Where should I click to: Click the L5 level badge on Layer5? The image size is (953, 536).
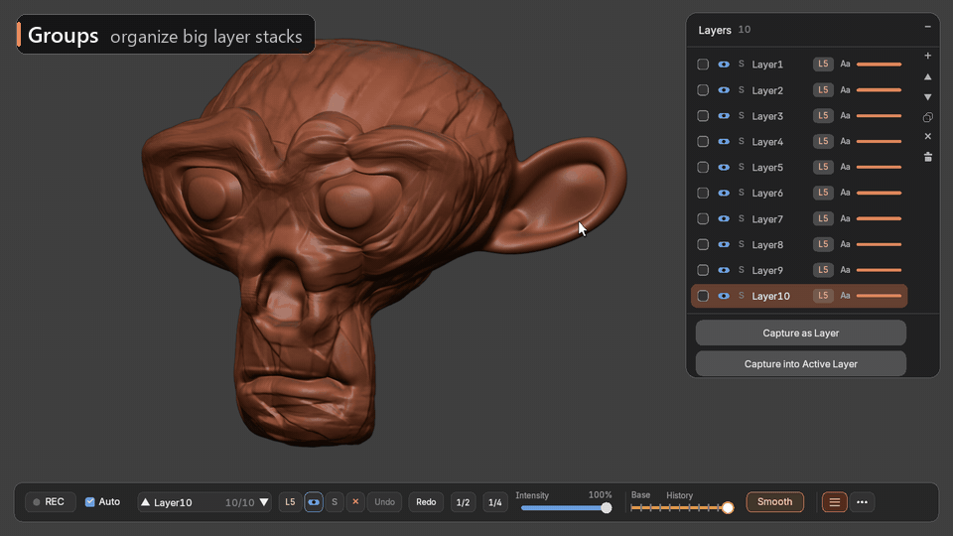823,167
